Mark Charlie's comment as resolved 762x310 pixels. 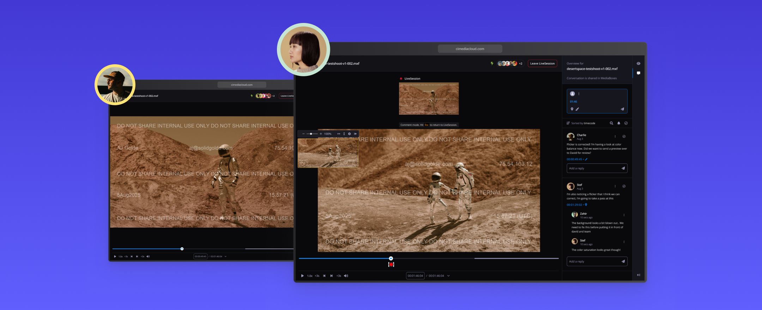pos(624,136)
